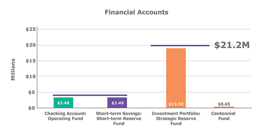Click the purple line above Investment Portfolio
This screenshot has width=260, height=139.
180,46
